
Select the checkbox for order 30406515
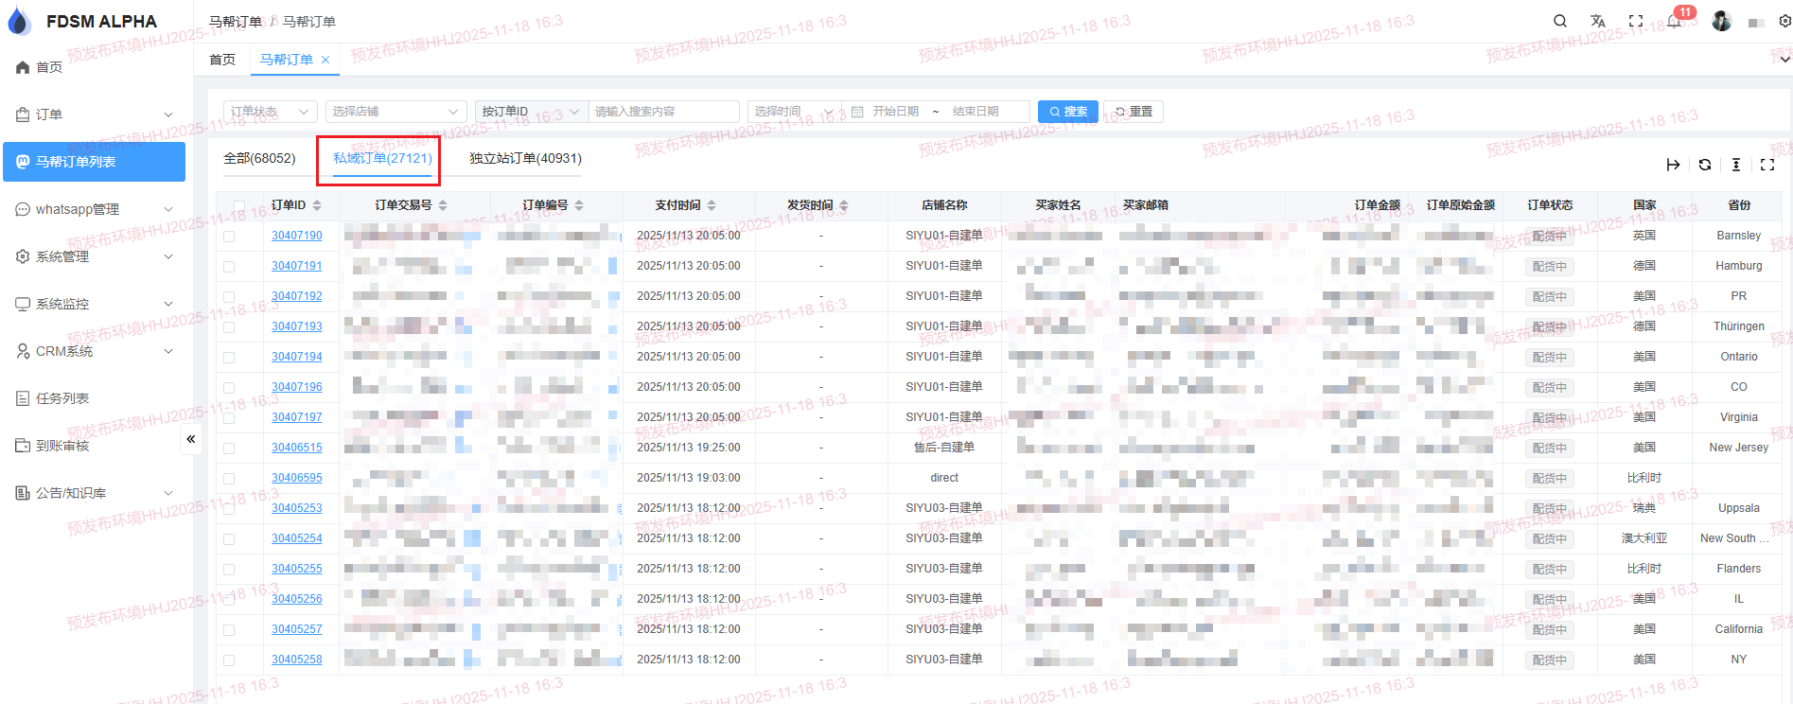point(229,449)
